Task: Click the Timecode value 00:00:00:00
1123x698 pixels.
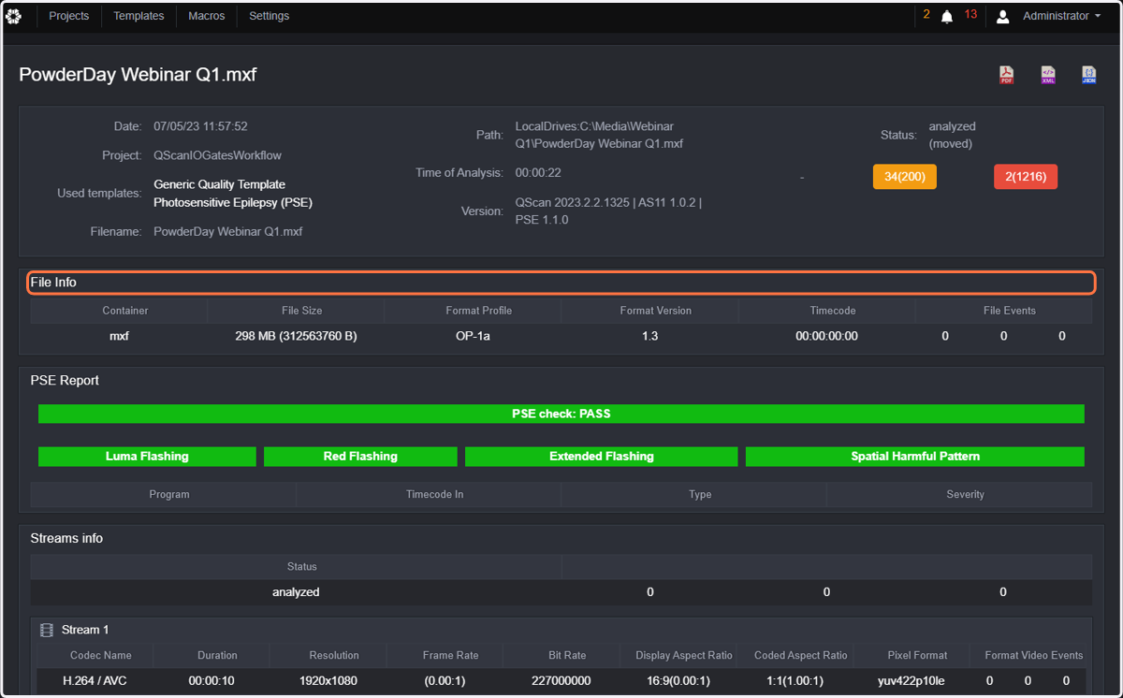Action: coord(826,336)
